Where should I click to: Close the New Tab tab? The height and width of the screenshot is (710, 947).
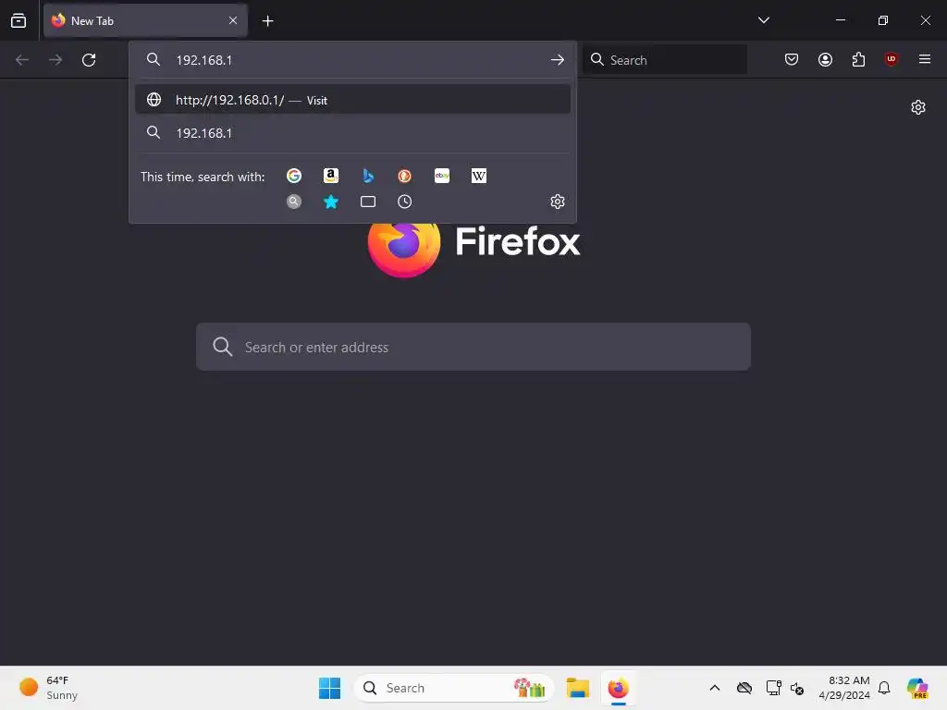coord(232,20)
